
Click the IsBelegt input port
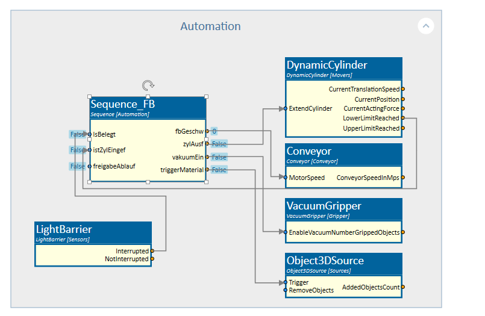pos(90,134)
